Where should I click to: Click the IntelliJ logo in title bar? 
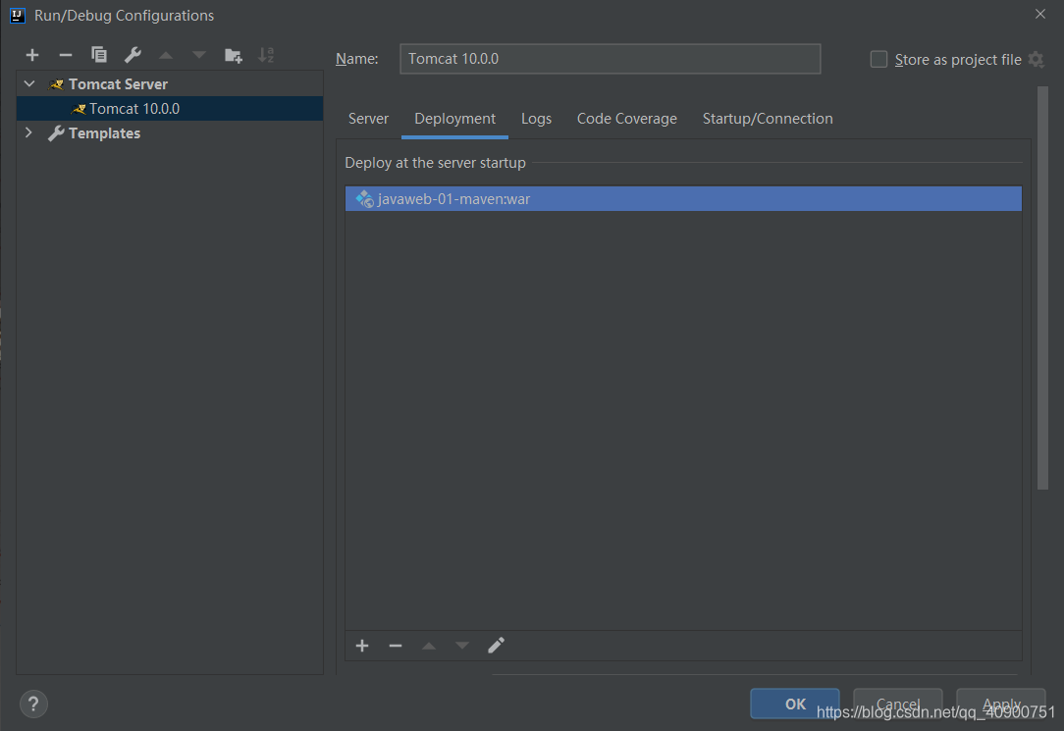point(18,15)
